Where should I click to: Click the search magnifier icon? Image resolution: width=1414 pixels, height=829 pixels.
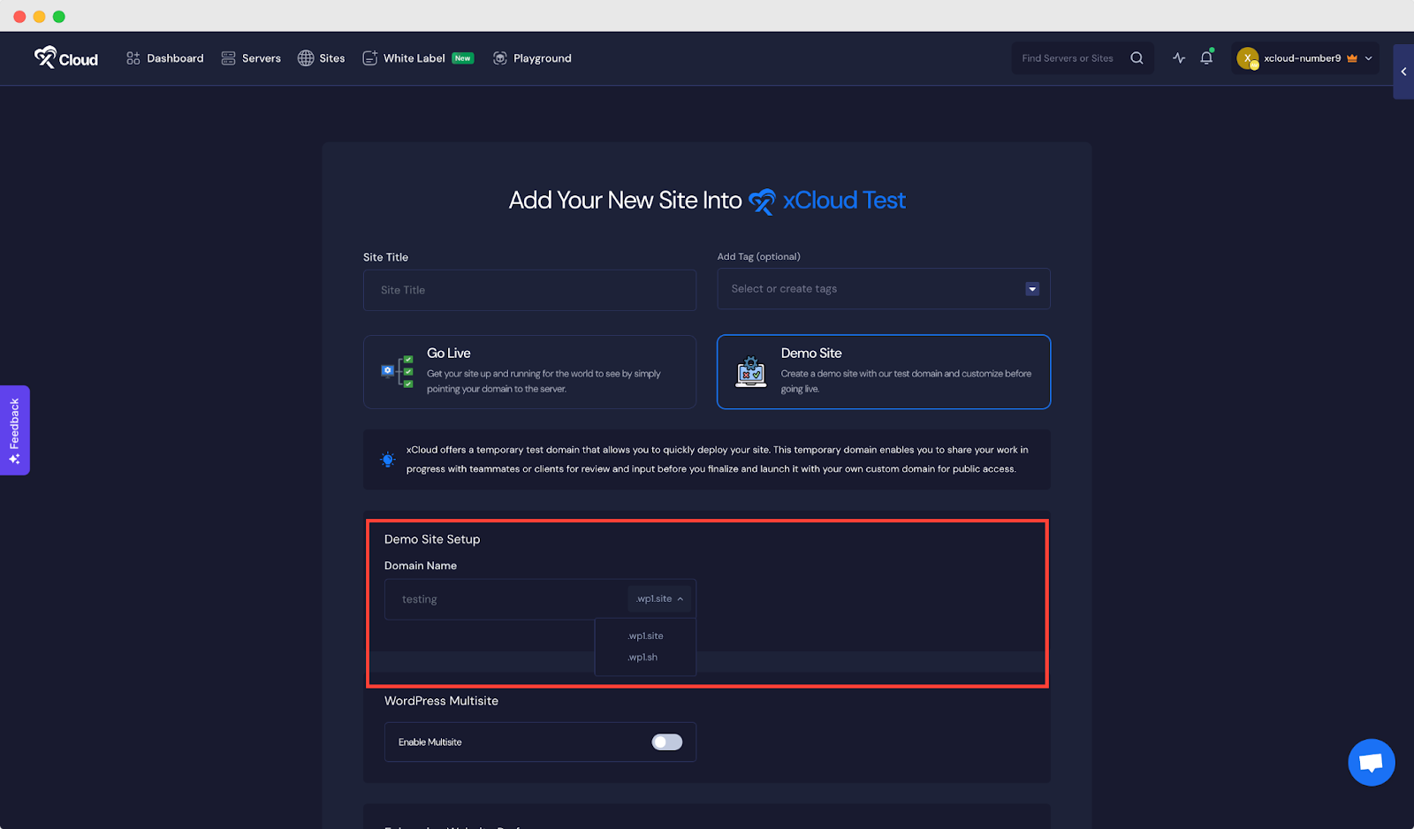[1137, 57]
